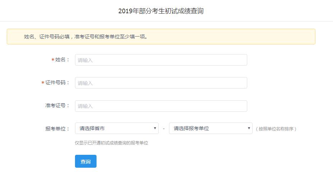Click the (按照单位名称排序) note
The image size is (333, 172).
276,129
